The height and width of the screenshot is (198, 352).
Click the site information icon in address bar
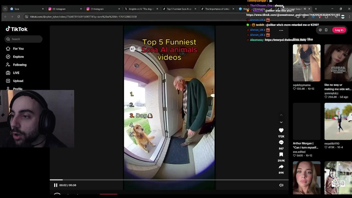(26, 16)
